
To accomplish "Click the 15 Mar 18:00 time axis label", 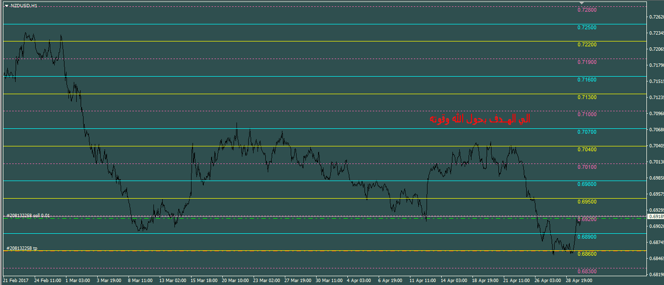I will pos(204,281).
